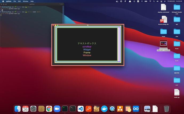Select the main.py file on the desktop

pyautogui.click(x=177, y=92)
